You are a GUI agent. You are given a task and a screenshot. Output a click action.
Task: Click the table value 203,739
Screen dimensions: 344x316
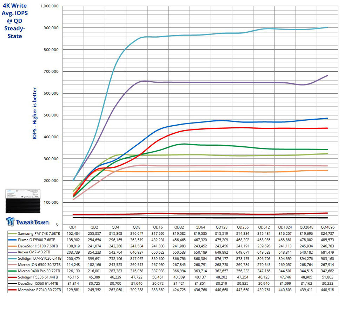click(x=73, y=252)
